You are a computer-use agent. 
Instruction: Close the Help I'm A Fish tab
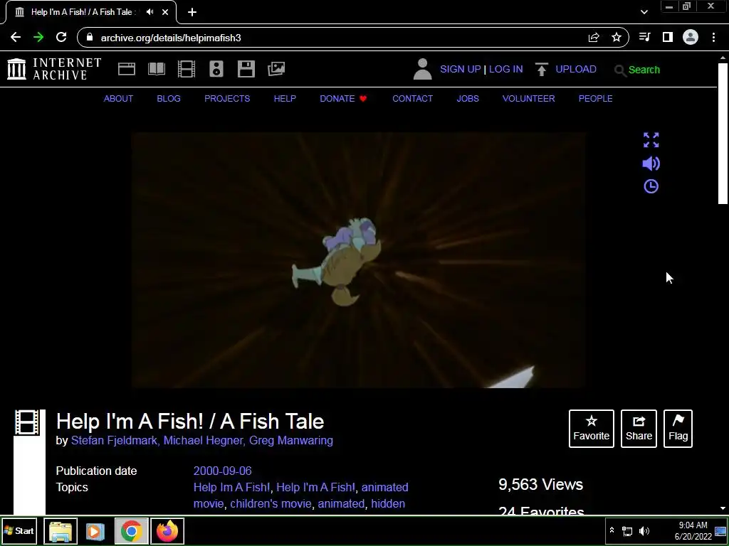(x=165, y=12)
